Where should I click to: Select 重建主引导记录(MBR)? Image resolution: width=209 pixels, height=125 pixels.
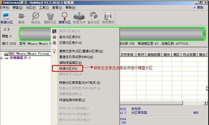click(76, 57)
